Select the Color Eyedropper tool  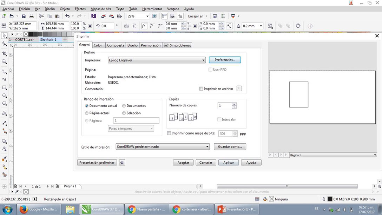tap(4, 159)
